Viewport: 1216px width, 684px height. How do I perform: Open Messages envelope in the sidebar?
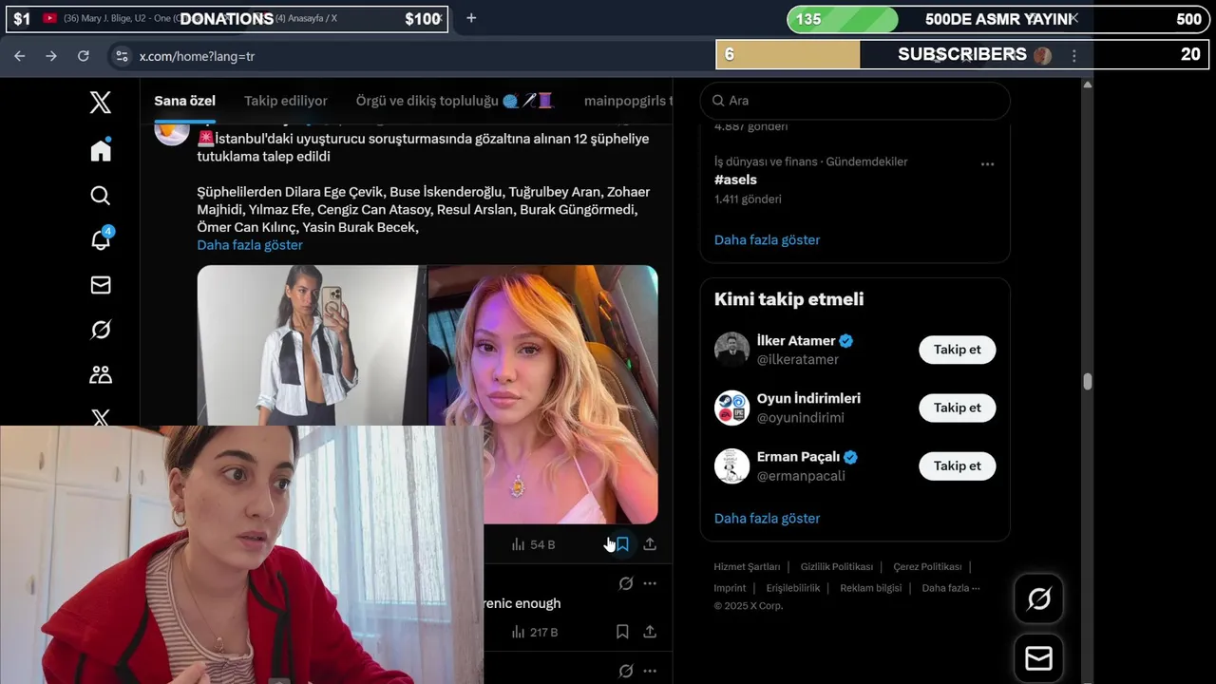(x=101, y=285)
